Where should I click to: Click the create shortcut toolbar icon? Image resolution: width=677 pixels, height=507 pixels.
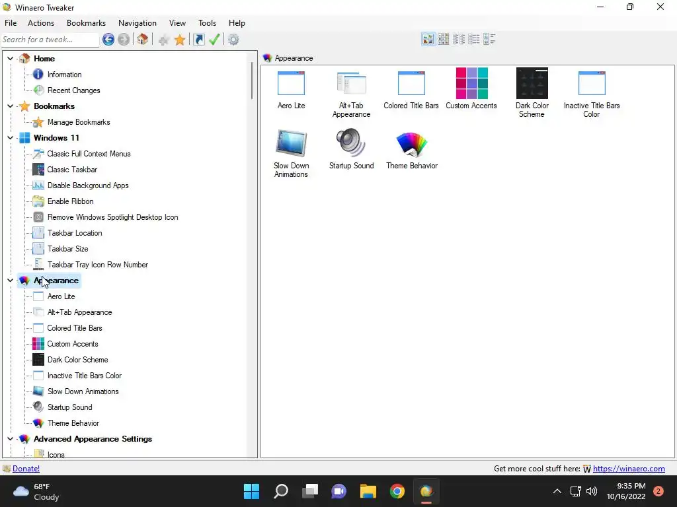pos(198,40)
